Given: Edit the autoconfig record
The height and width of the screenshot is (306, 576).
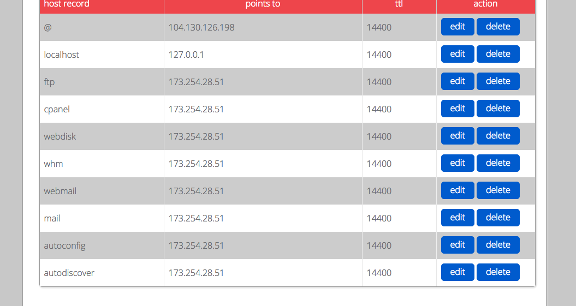Looking at the screenshot, I should click(458, 245).
